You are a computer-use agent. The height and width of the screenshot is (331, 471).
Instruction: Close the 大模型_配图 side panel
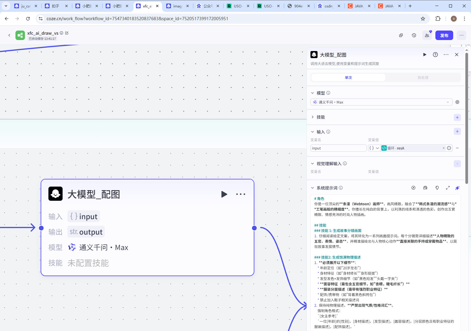tap(457, 55)
